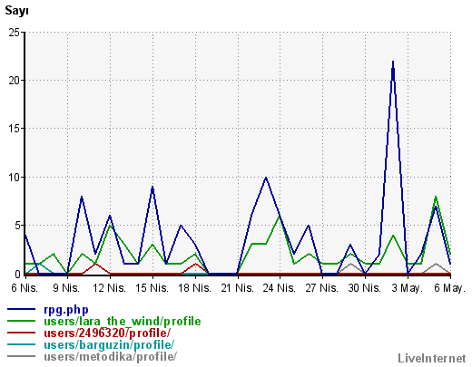Click the blue peak near 22 on the chart
This screenshot has height=367, width=472.
[x=393, y=62]
